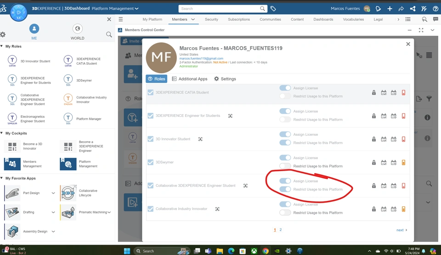This screenshot has height=255, width=441.
Task: Click the tag icon beside search bar
Action: click(273, 9)
